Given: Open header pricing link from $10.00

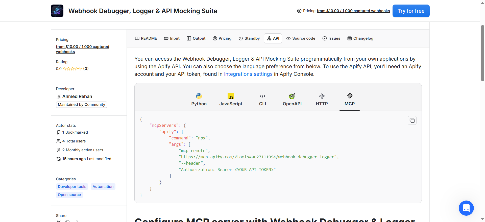Looking at the screenshot, I should (x=353, y=11).
